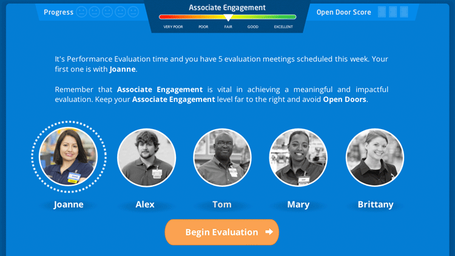Click the Associate Engagement title text
This screenshot has height=256, width=455.
coord(227,7)
